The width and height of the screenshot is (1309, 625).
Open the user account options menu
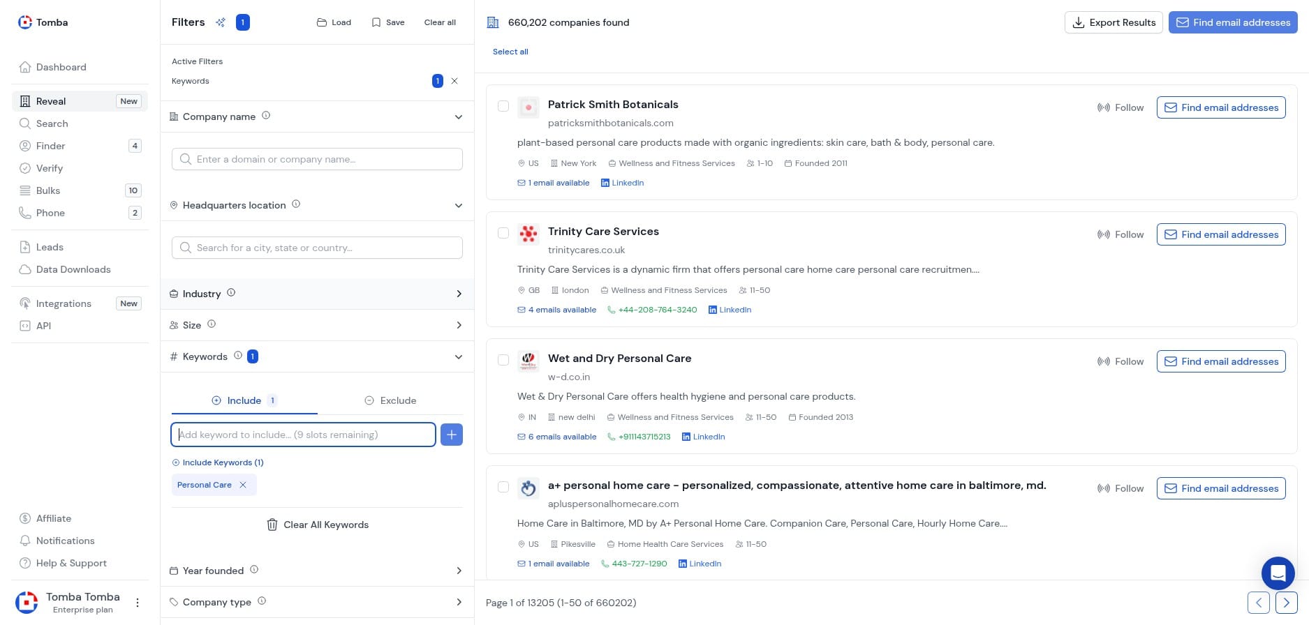[x=138, y=603]
